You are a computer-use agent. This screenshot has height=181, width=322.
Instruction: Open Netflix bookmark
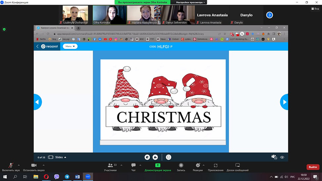coord(41,39)
